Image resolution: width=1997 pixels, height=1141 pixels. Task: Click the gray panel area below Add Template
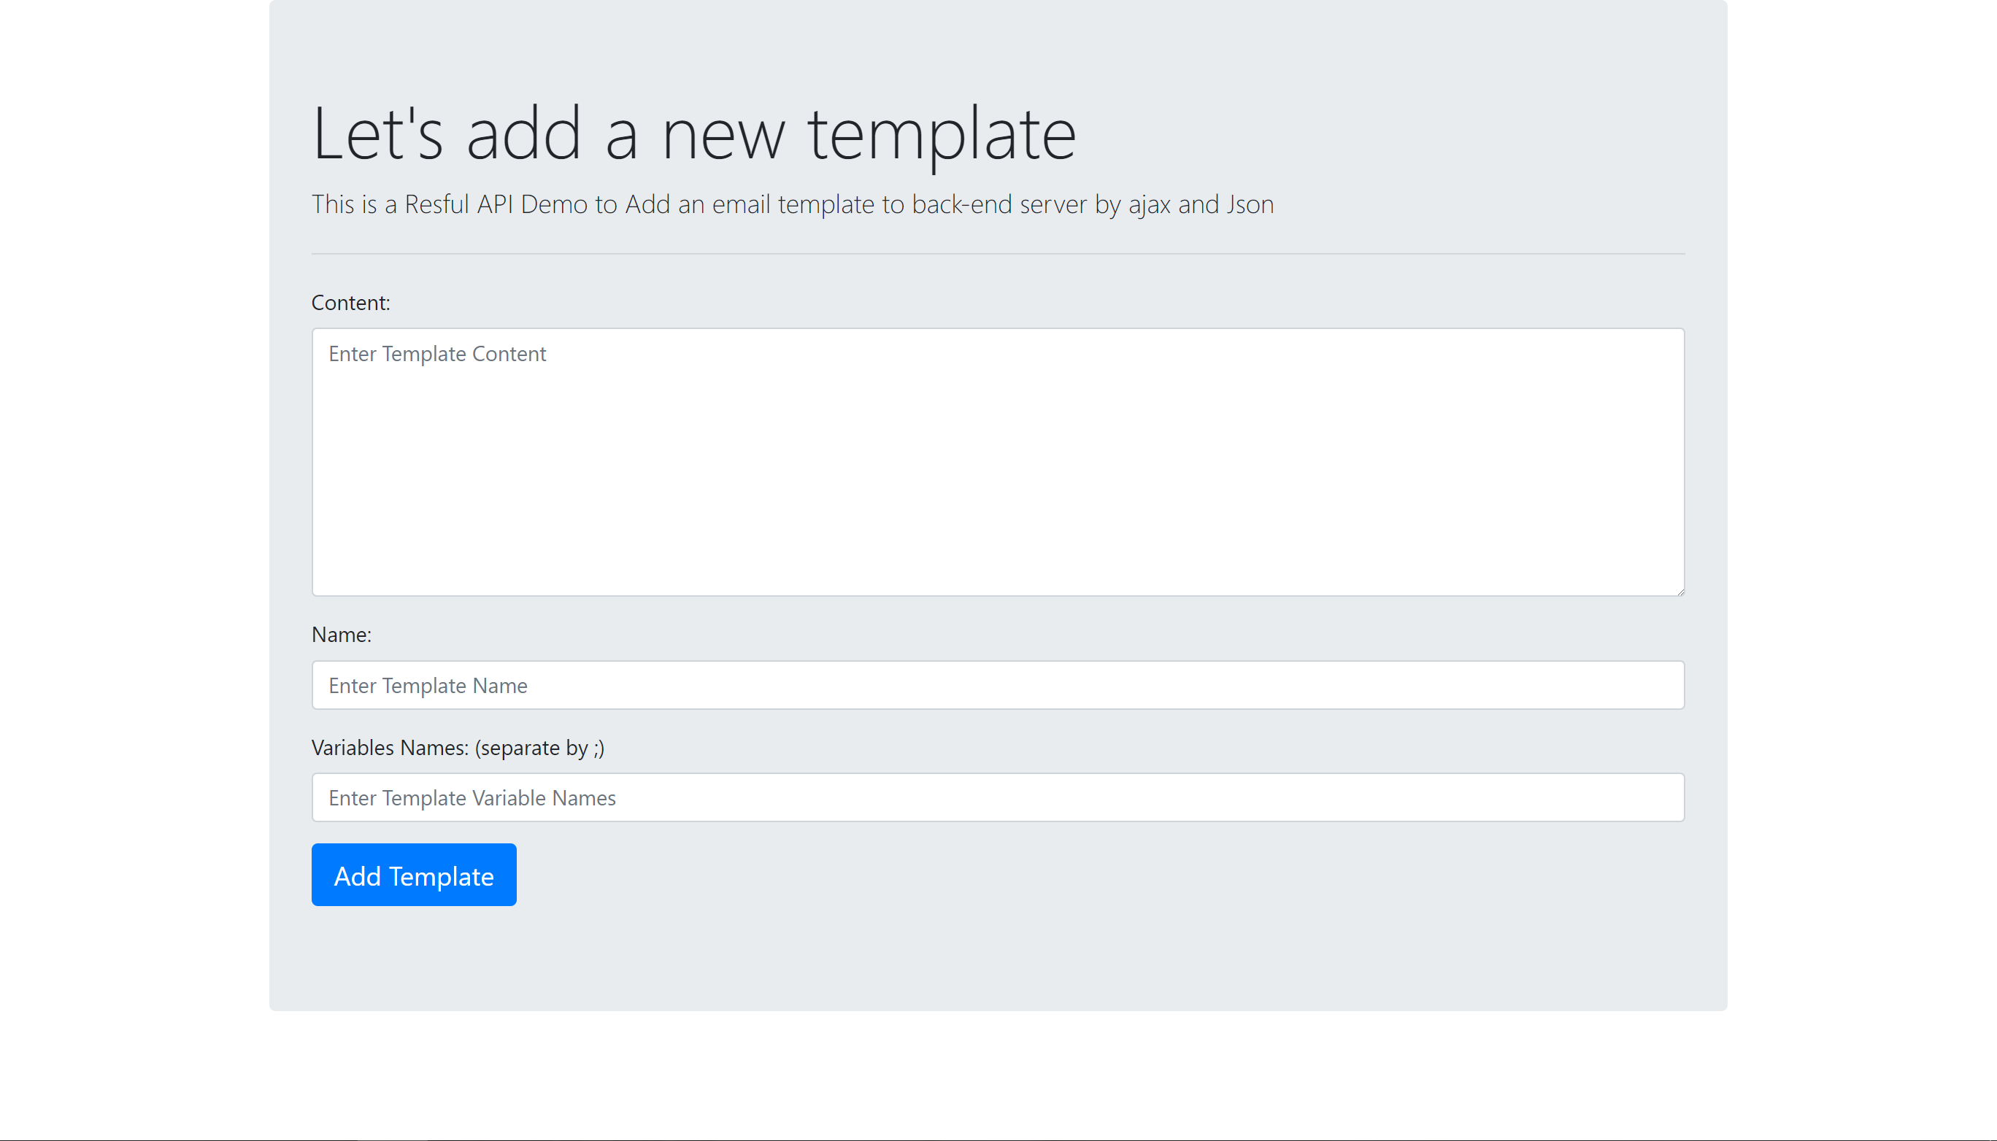pos(997,960)
